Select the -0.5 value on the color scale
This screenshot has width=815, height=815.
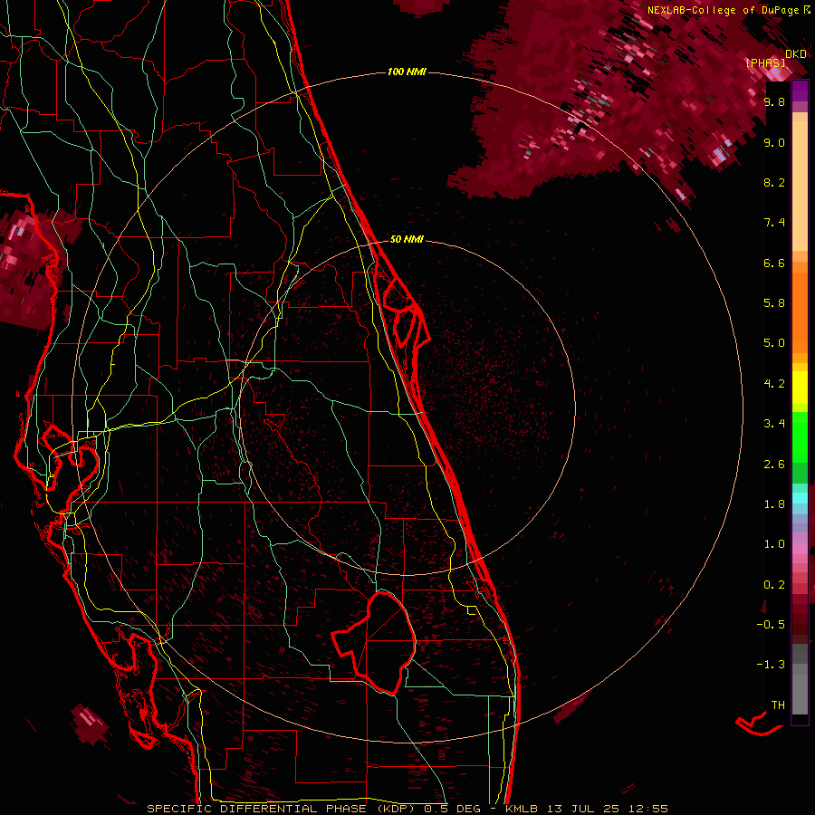(x=771, y=624)
